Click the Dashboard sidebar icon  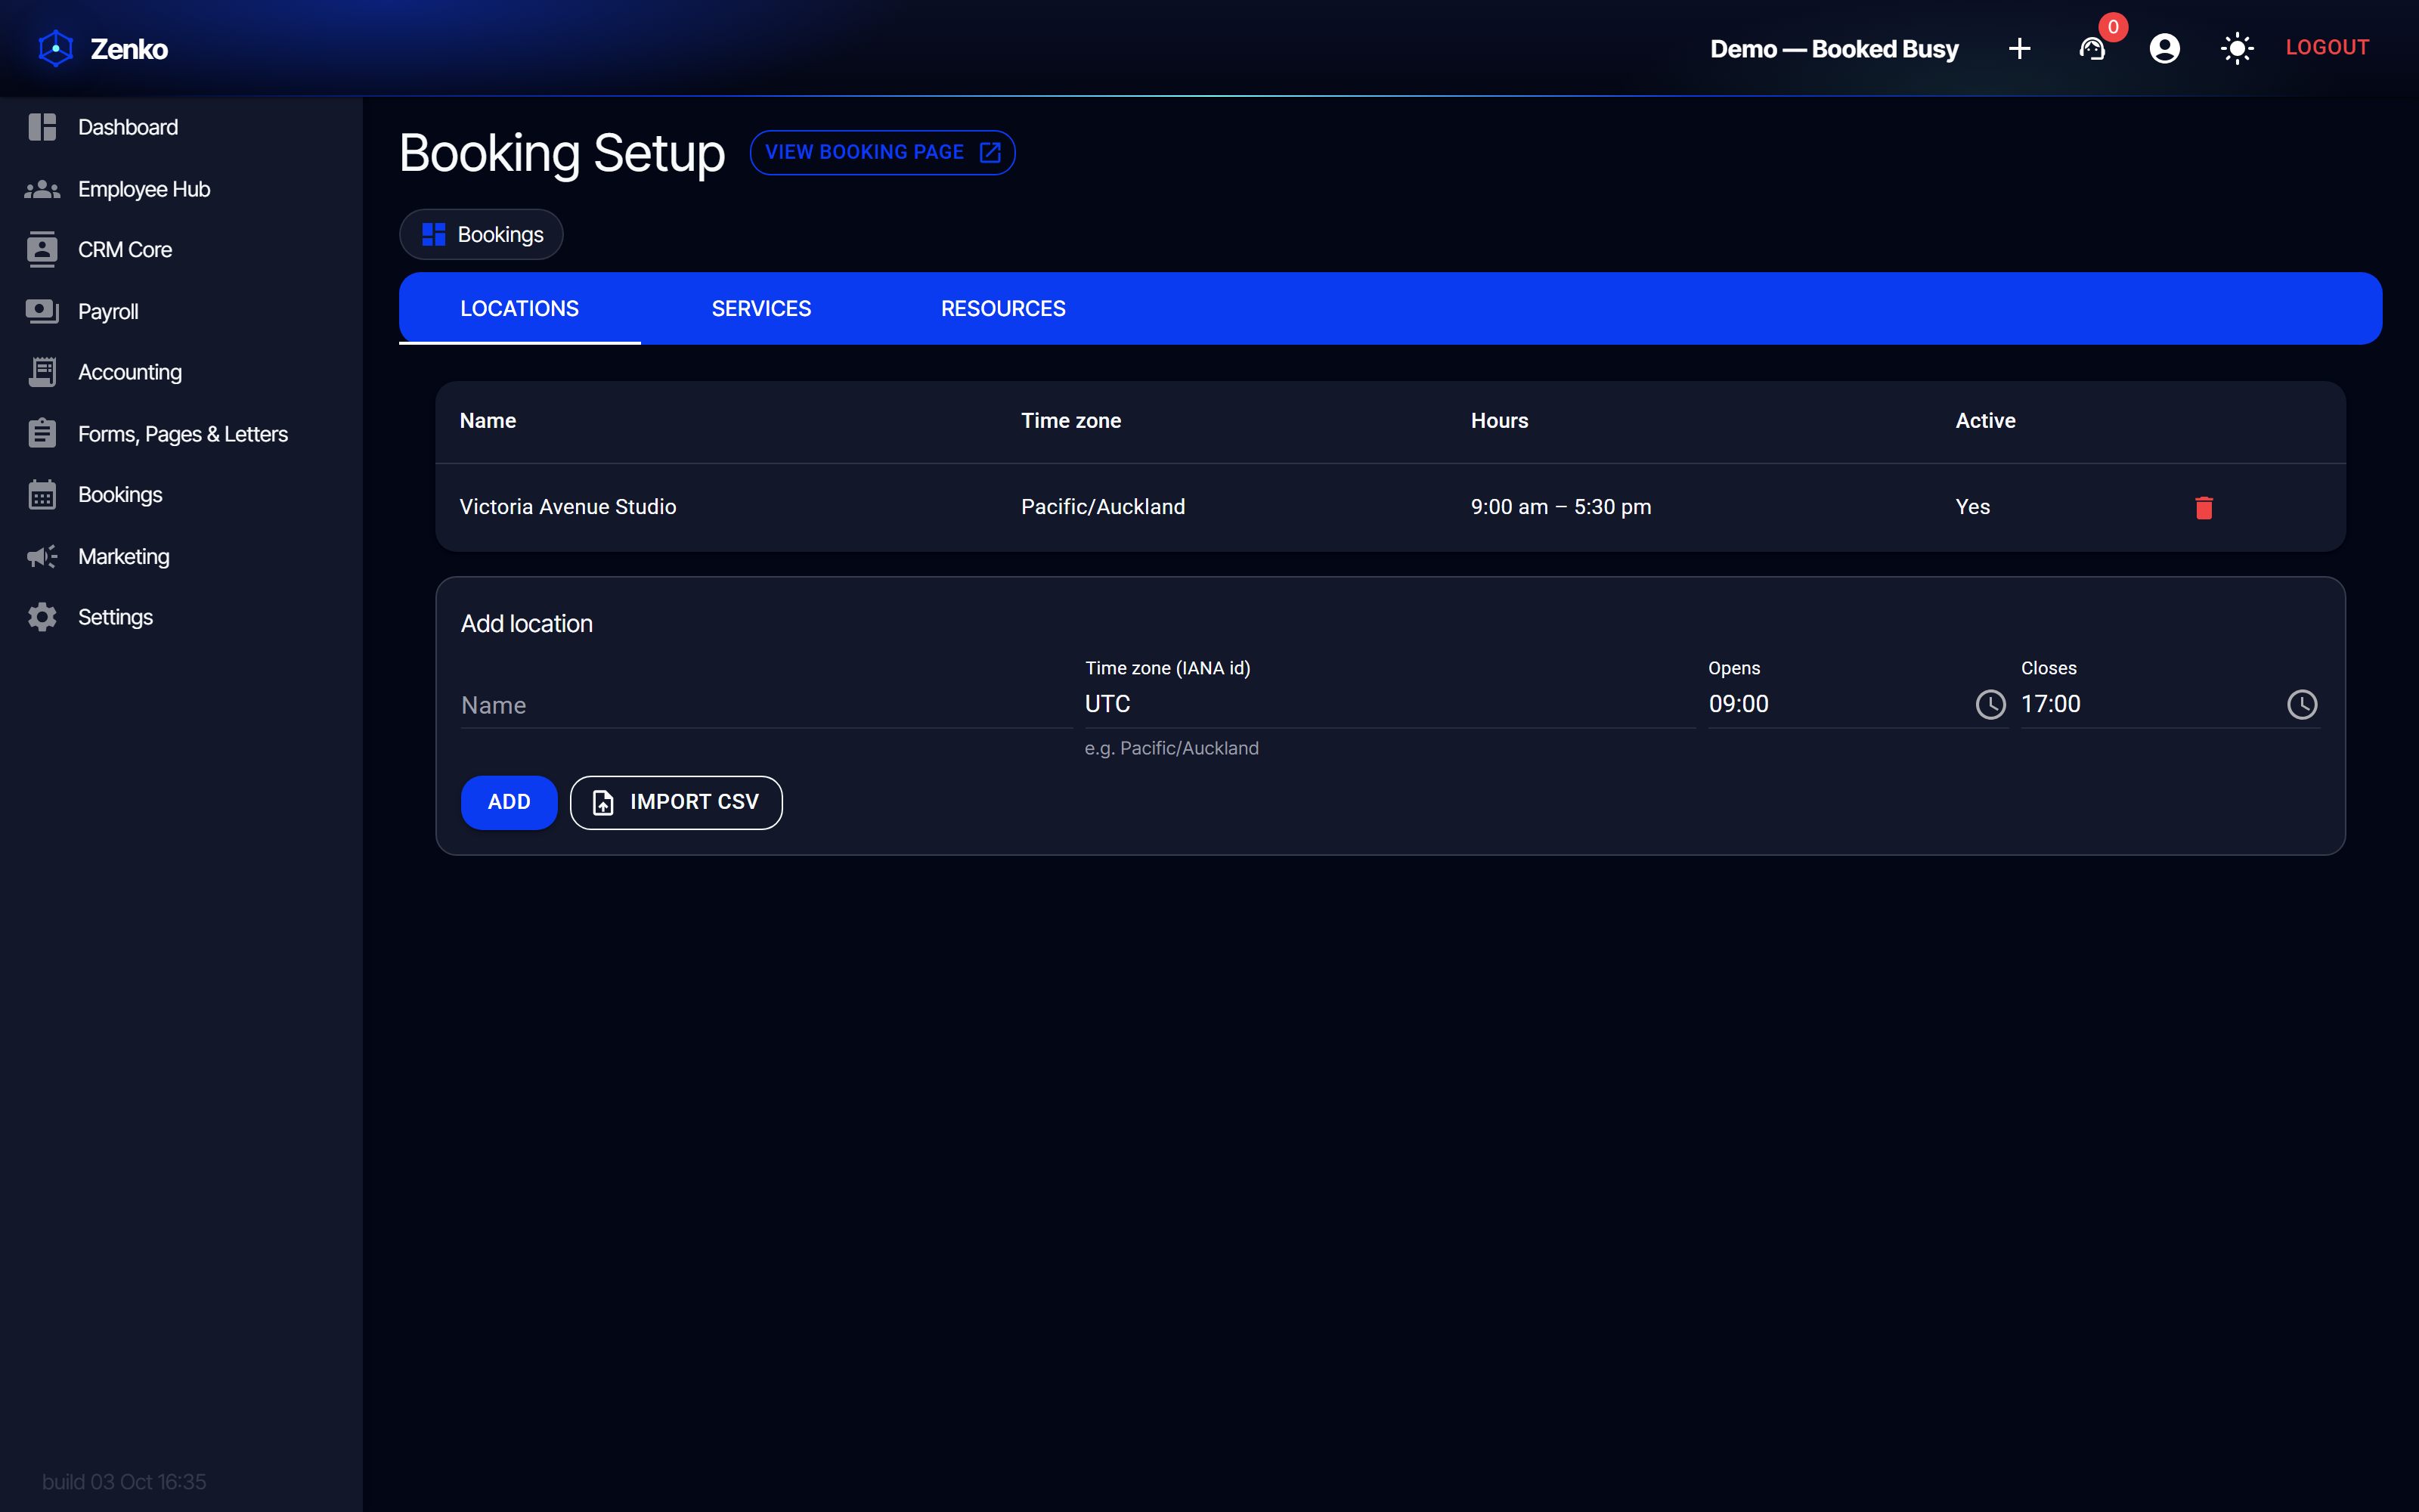[x=42, y=127]
